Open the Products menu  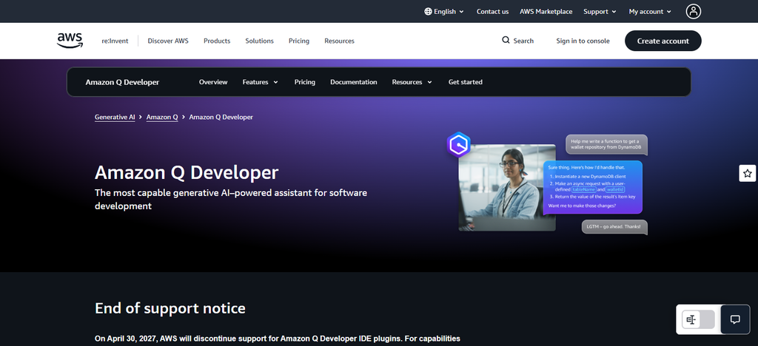[x=217, y=41]
